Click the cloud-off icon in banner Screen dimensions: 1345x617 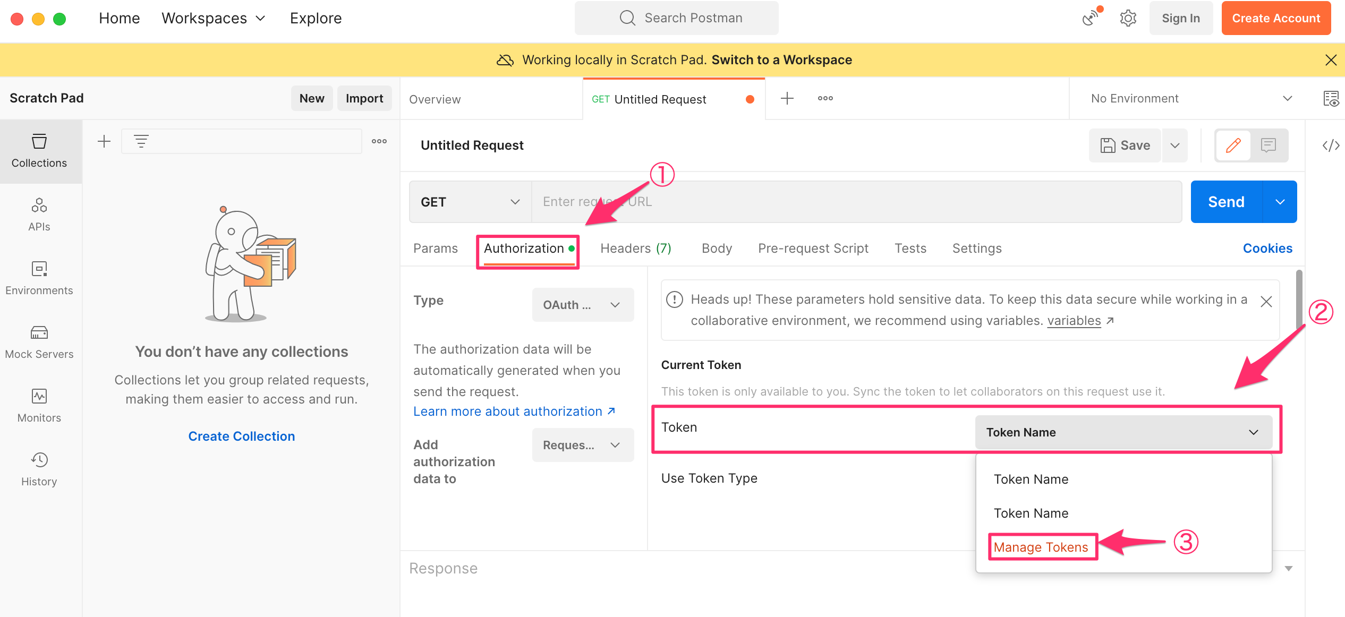[x=505, y=60]
